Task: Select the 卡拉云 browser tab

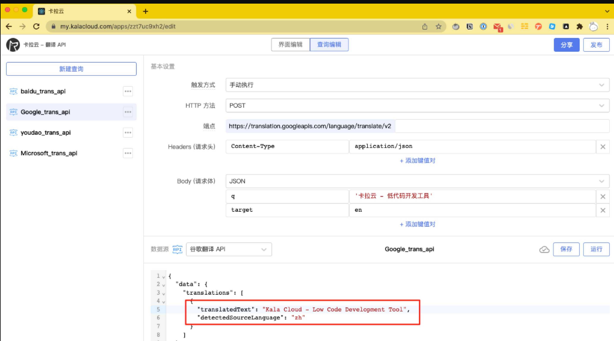Action: tap(84, 11)
